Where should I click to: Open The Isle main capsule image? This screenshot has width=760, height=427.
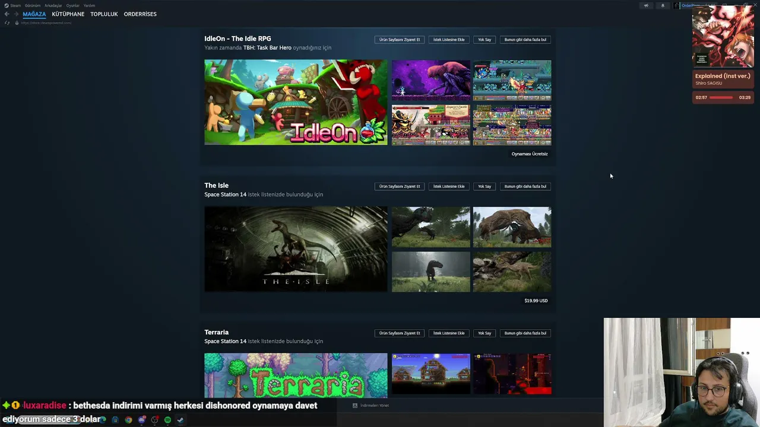[296, 249]
